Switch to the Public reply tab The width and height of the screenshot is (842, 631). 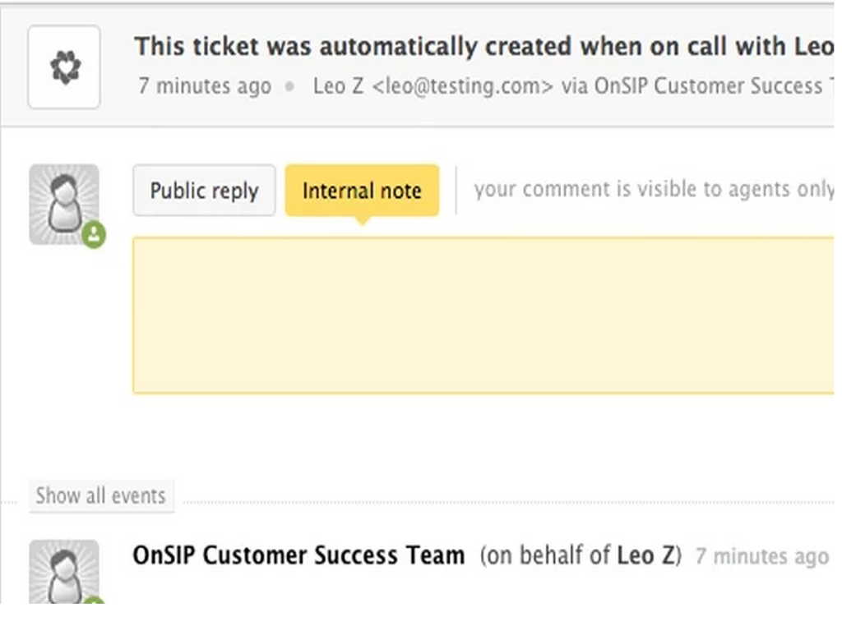coord(204,191)
